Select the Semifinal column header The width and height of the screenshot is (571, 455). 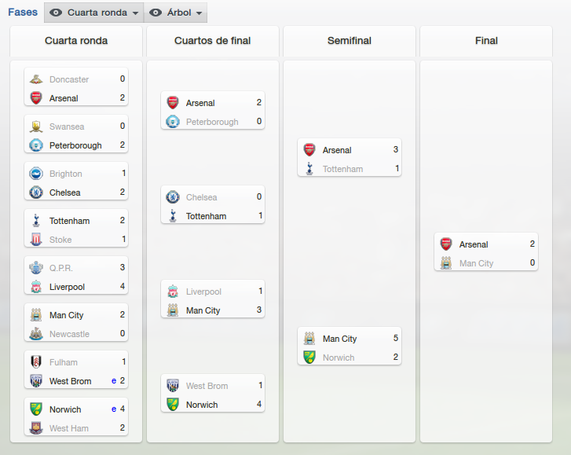click(x=350, y=40)
